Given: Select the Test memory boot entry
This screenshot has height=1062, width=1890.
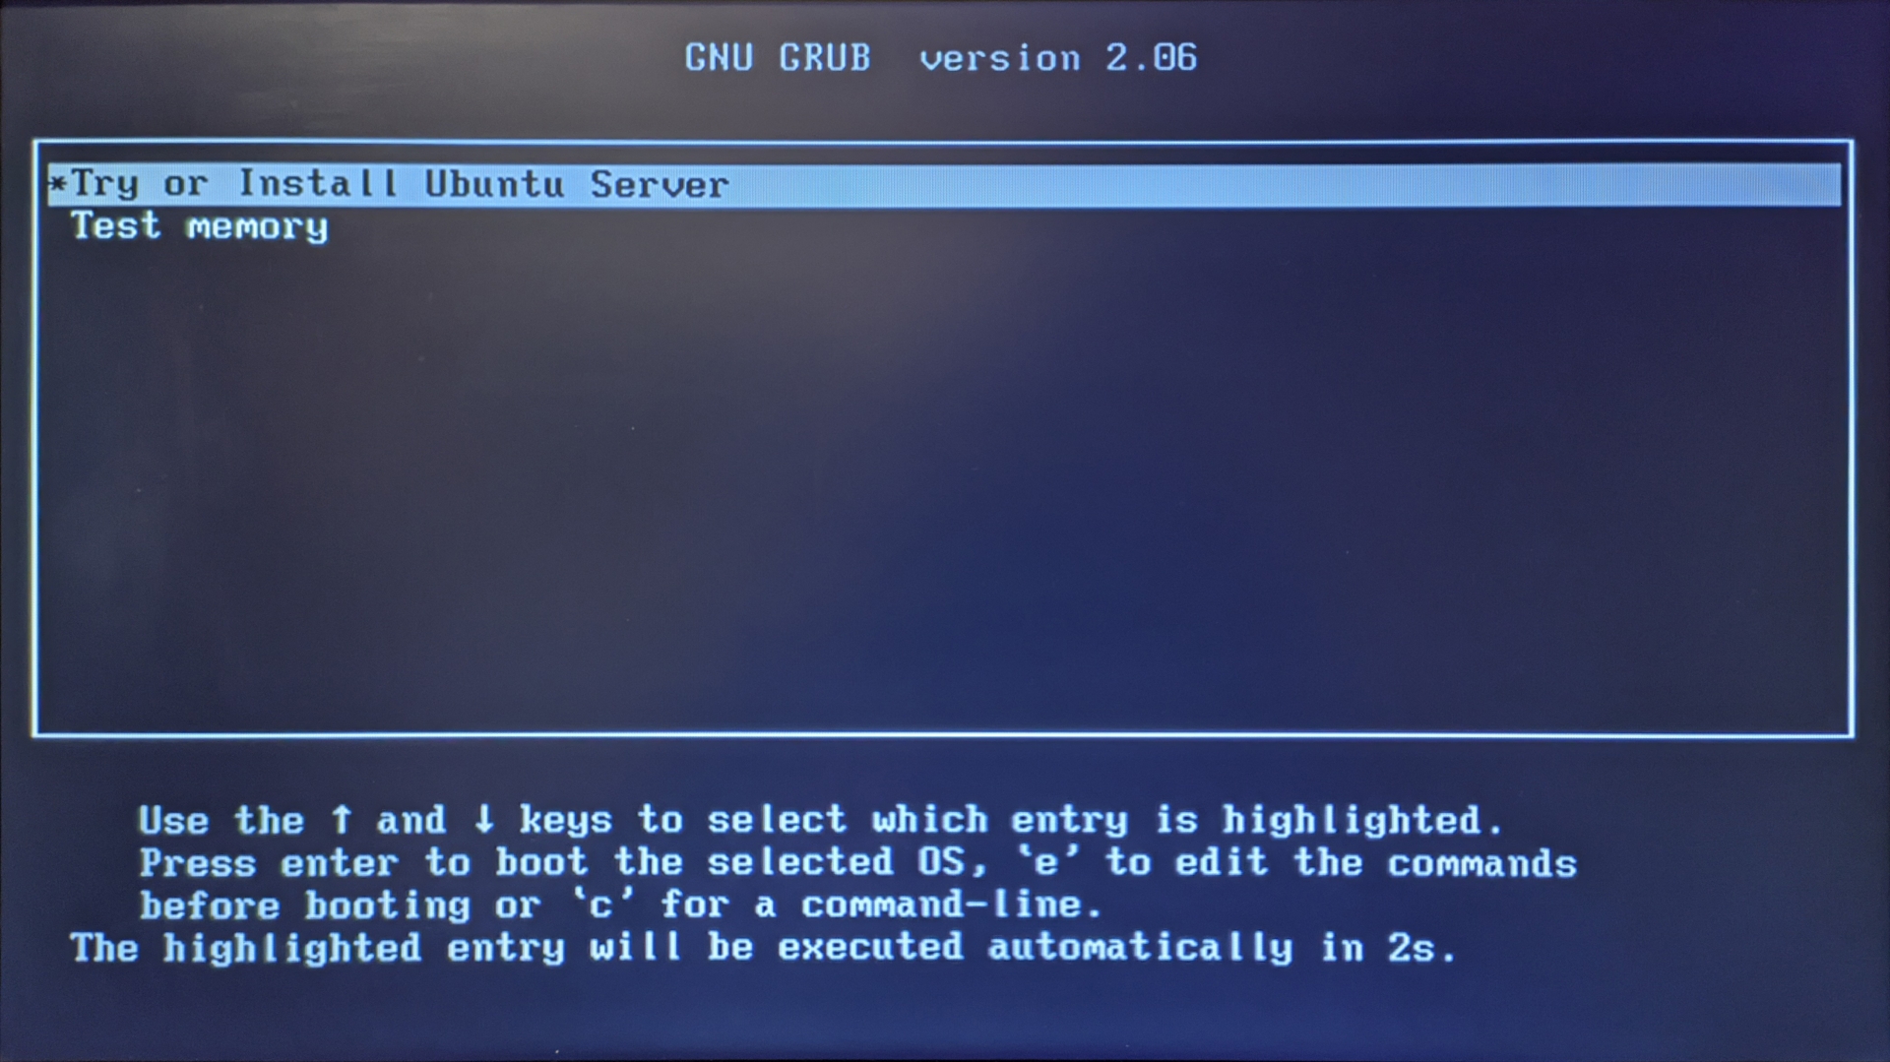Looking at the screenshot, I should (199, 227).
